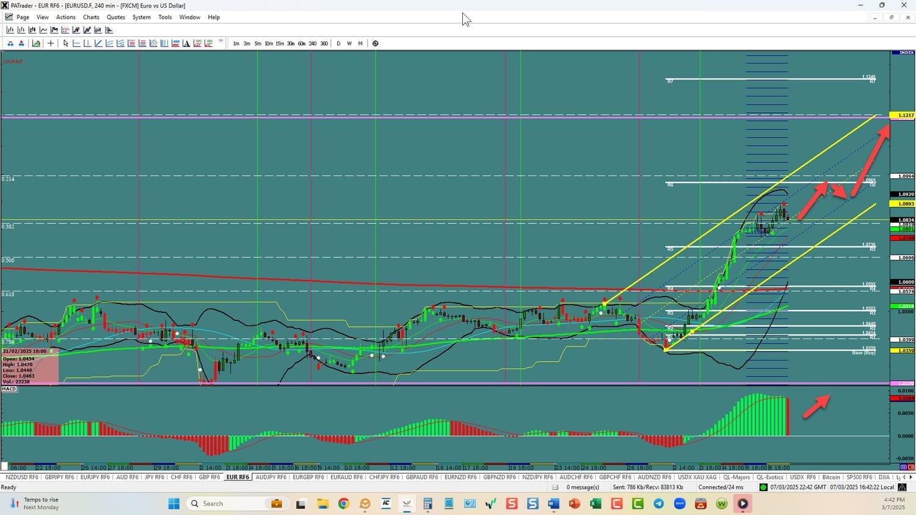This screenshot has height=515, width=916.
Task: Switch to line chart type icon
Action: (x=43, y=30)
